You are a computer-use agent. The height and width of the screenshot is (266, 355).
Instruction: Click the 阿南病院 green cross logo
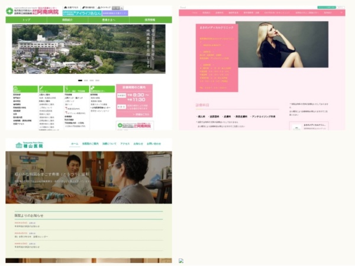pos(9,11)
